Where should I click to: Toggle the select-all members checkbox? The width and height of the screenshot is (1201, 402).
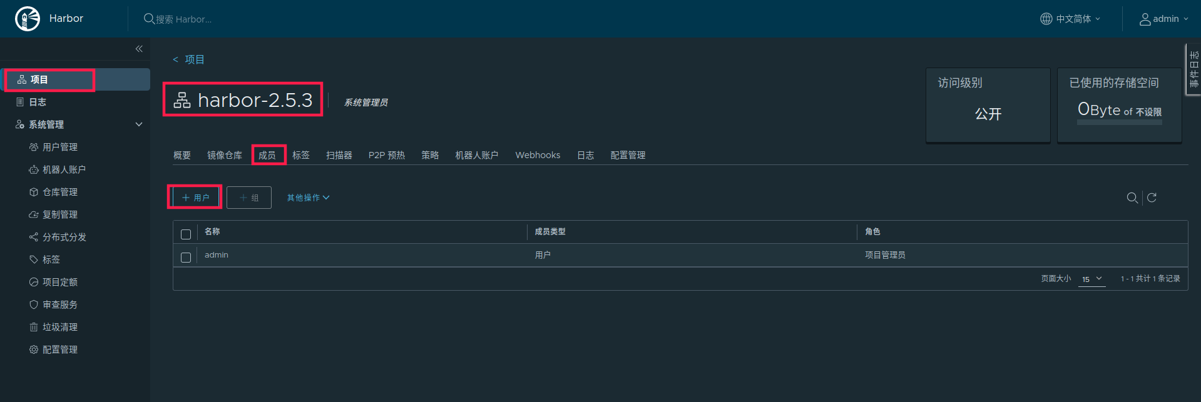point(186,234)
